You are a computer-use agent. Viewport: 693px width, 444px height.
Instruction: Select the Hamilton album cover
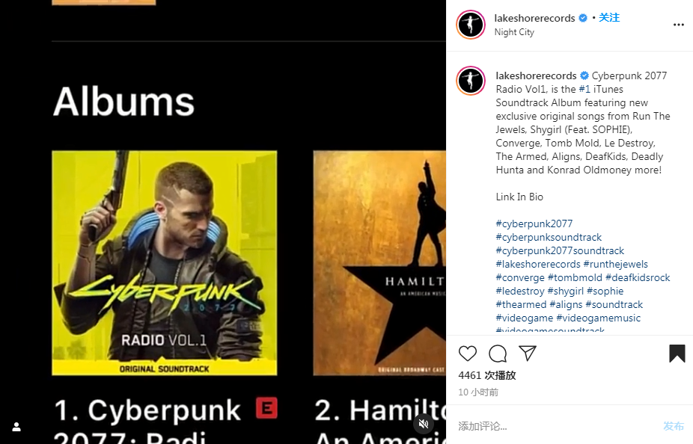(x=379, y=263)
